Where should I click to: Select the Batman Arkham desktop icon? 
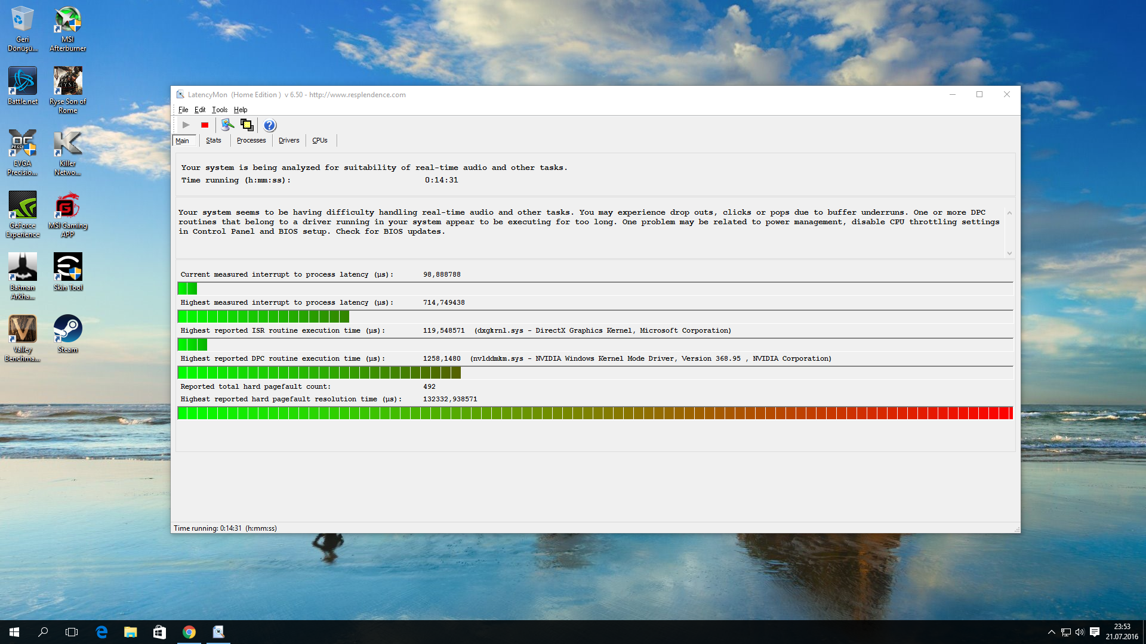click(x=23, y=276)
